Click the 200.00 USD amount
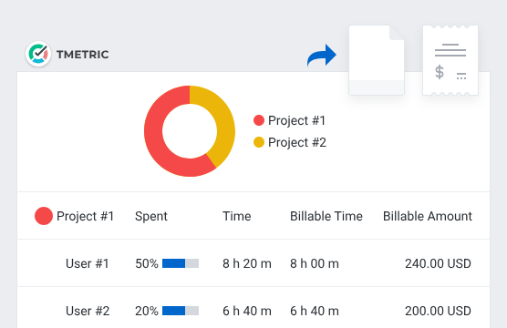This screenshot has width=507, height=328. 438,311
